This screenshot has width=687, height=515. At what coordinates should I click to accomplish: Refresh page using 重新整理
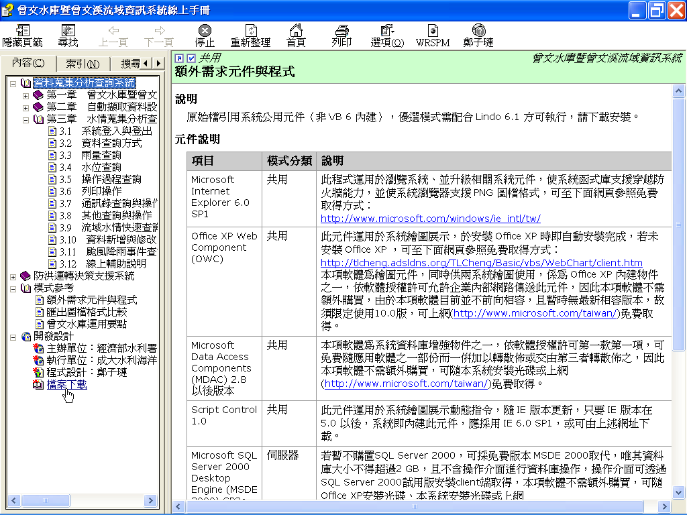(x=250, y=36)
